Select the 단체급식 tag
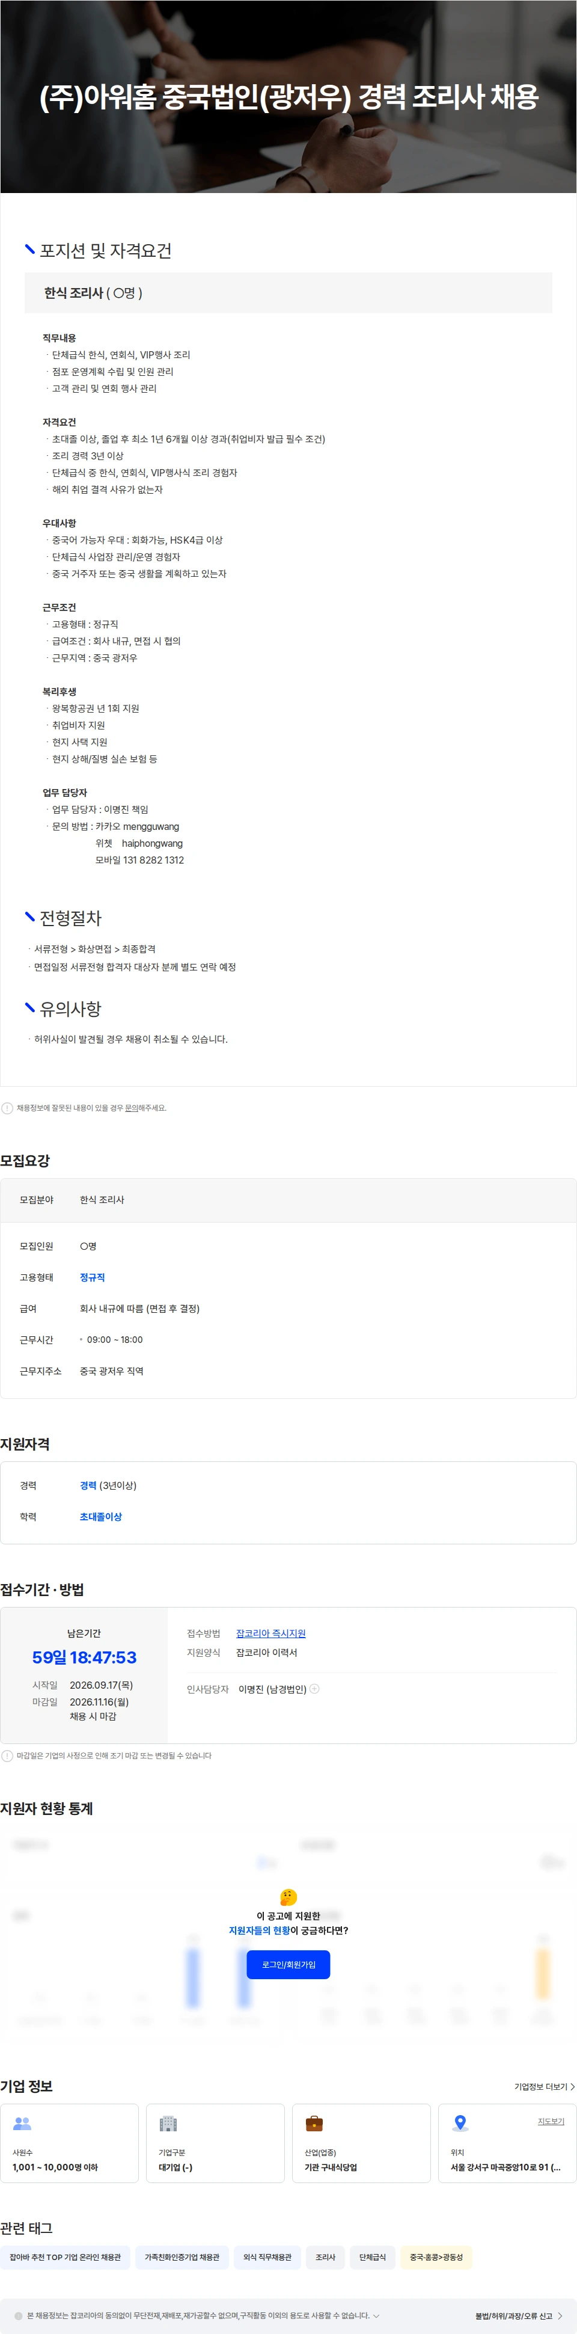577x2334 pixels. click(x=372, y=2257)
